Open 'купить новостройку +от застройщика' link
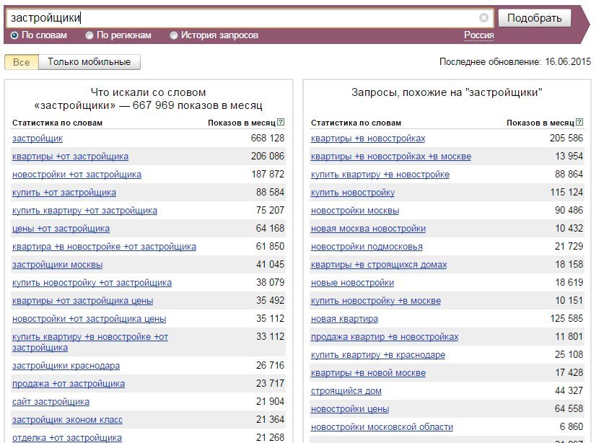 click(x=92, y=283)
